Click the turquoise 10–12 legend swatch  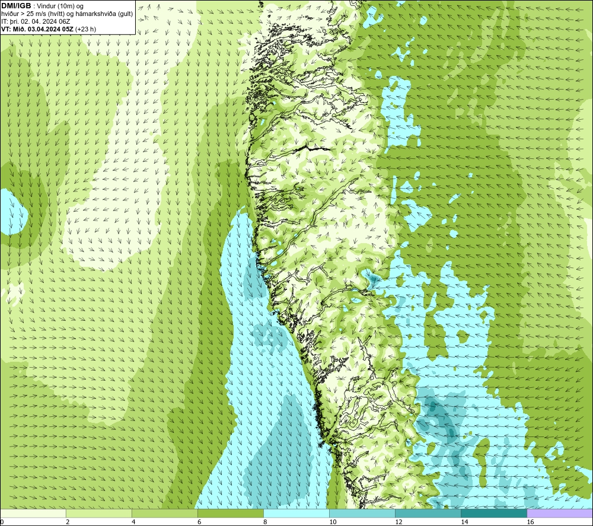coord(362,513)
